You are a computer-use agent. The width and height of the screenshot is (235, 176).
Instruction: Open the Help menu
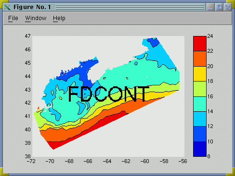pyautogui.click(x=59, y=18)
